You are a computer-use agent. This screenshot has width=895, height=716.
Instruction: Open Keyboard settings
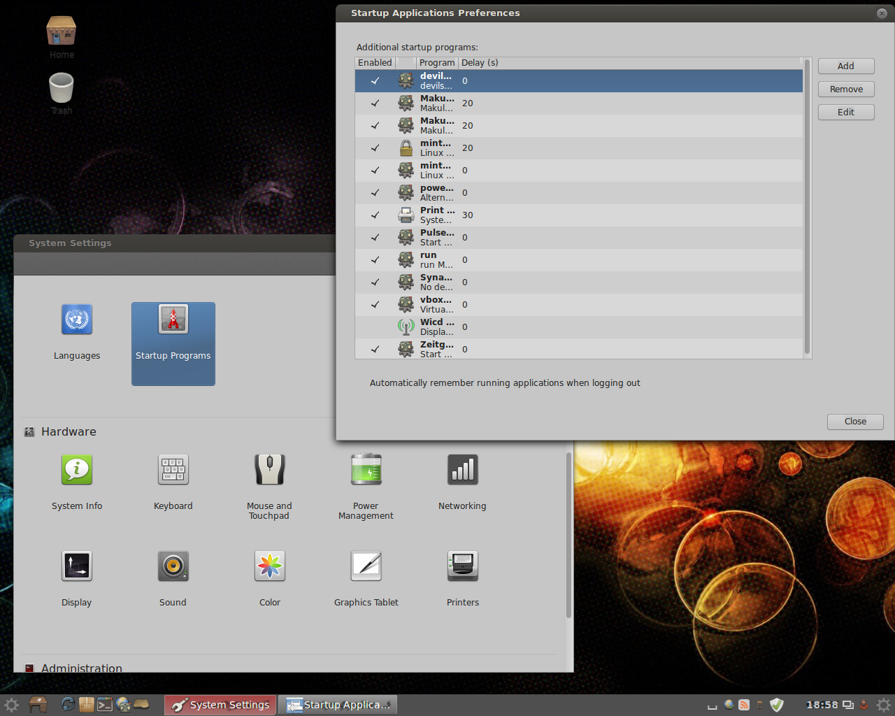[x=173, y=482]
